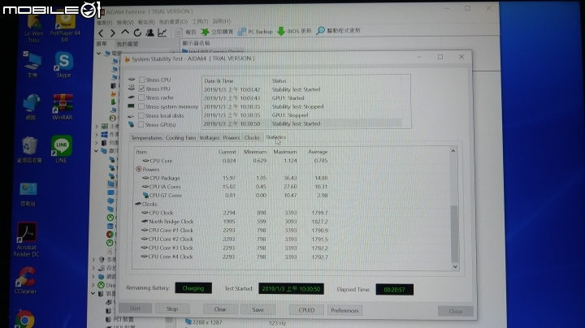Switch to the Cooling Fans tab

click(x=180, y=138)
